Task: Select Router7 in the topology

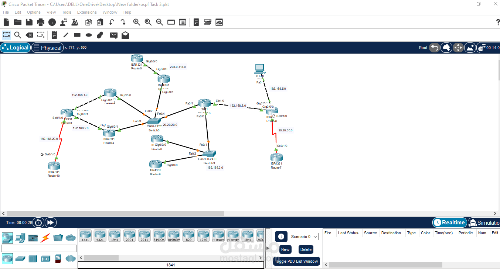Action: pyautogui.click(x=276, y=158)
